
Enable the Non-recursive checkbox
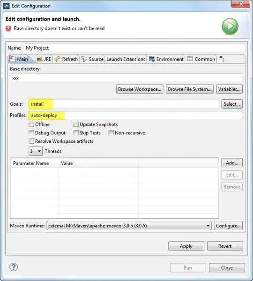111,133
